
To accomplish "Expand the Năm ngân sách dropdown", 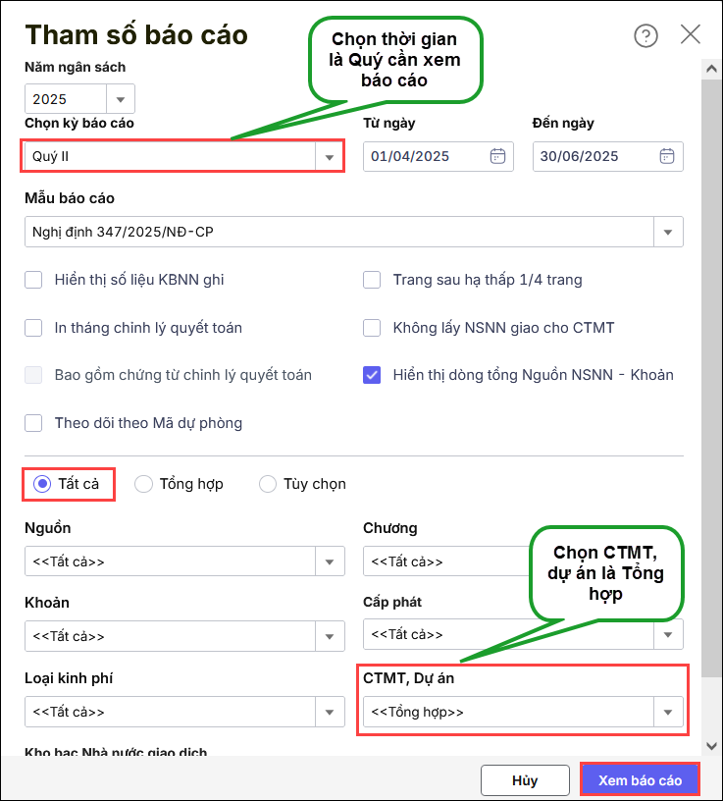I will point(121,99).
